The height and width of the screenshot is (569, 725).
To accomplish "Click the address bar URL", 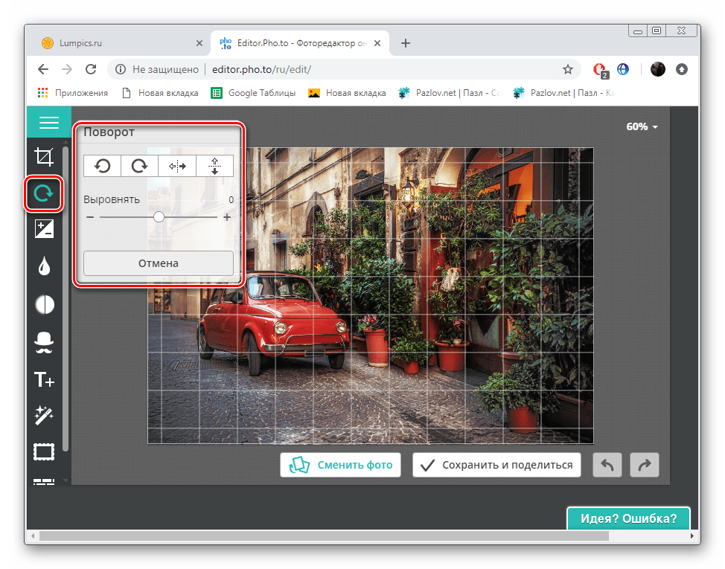I will [261, 69].
